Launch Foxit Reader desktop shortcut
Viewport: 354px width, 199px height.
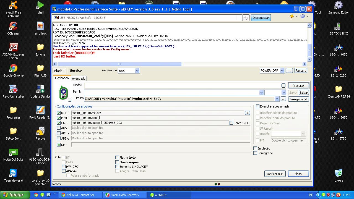point(40,112)
